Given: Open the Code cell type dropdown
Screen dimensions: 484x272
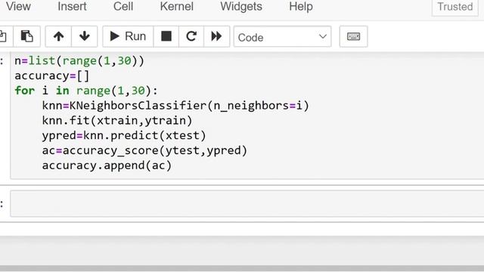Looking at the screenshot, I should point(282,37).
